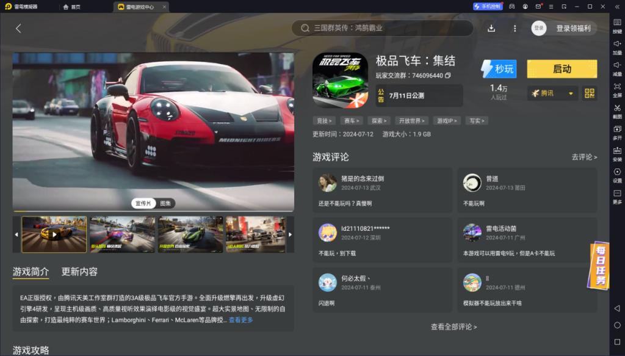Tap the Android home circle button

pos(617,325)
